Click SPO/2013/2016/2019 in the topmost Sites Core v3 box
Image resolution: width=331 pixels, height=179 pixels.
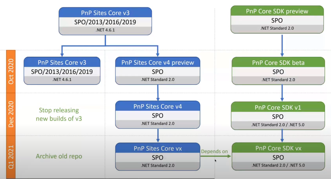tap(105, 22)
